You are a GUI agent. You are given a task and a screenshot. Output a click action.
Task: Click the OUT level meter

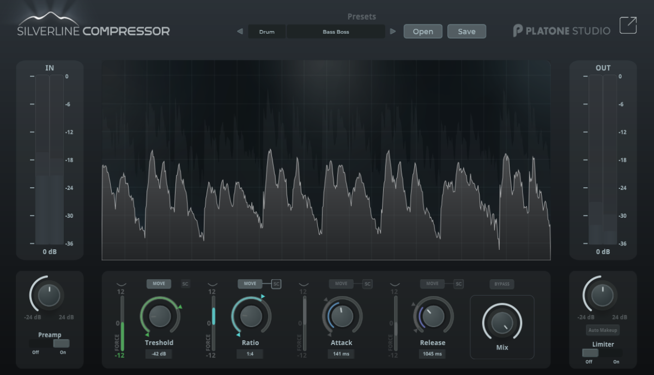603,160
